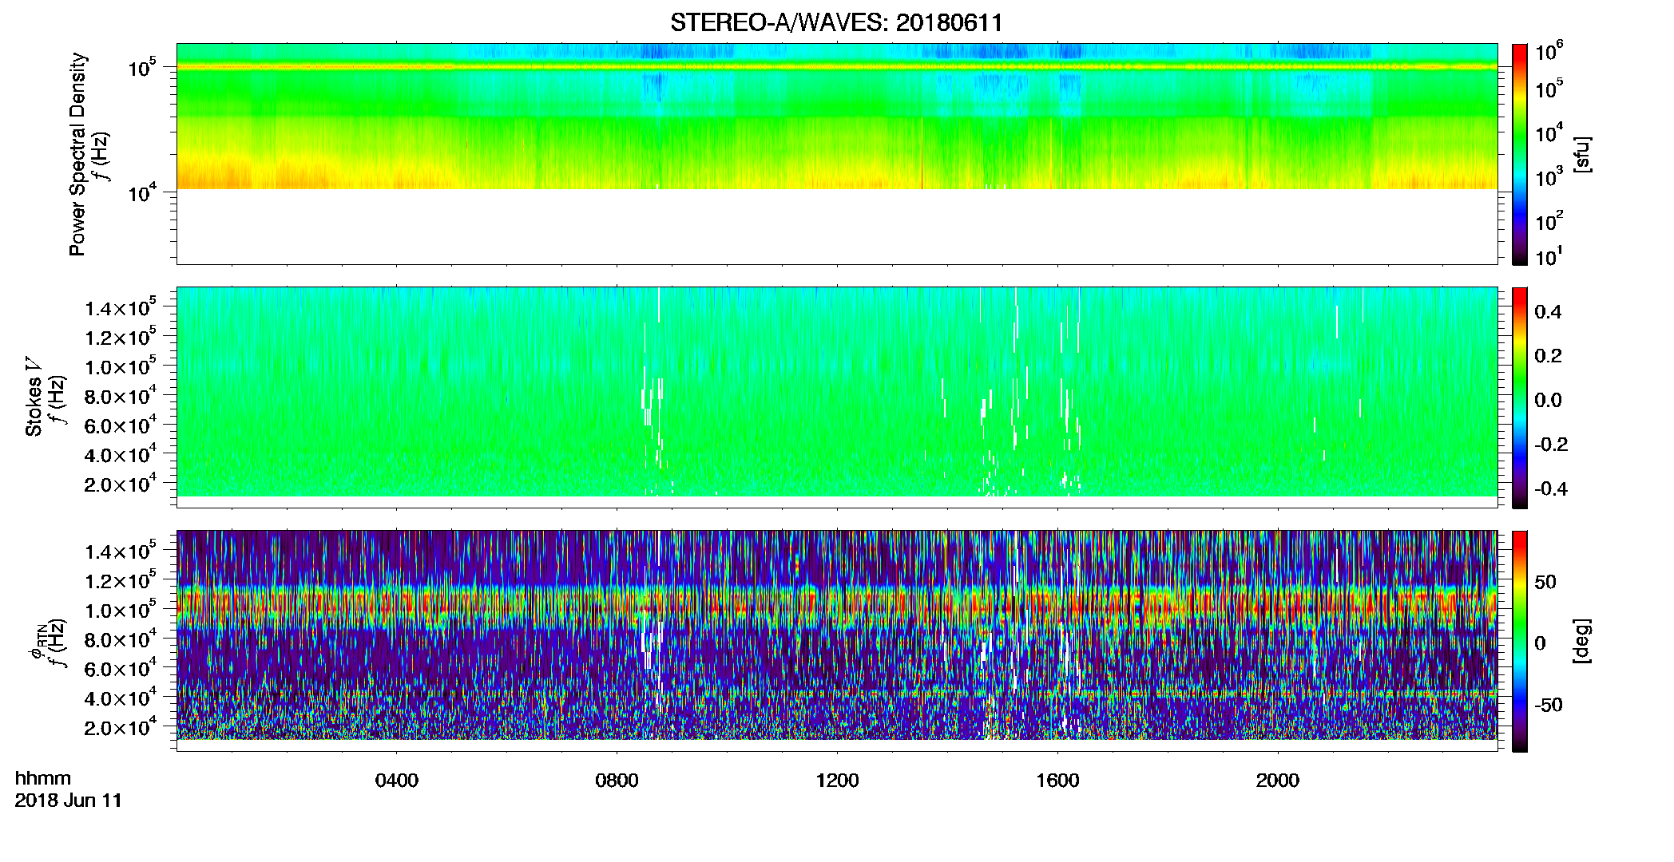Select the 10^1 label on sfu colorbar
The width and height of the screenshot is (1674, 862).
[x=1549, y=256]
